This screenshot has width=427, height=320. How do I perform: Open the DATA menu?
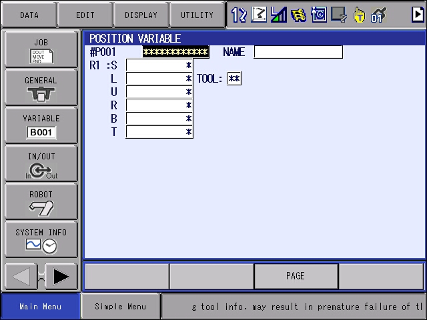pos(29,15)
